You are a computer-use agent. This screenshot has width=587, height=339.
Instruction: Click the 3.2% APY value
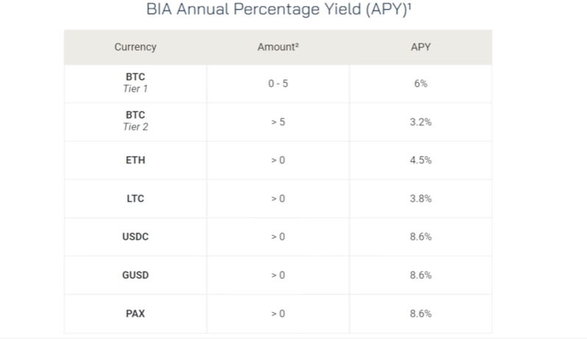(x=421, y=122)
